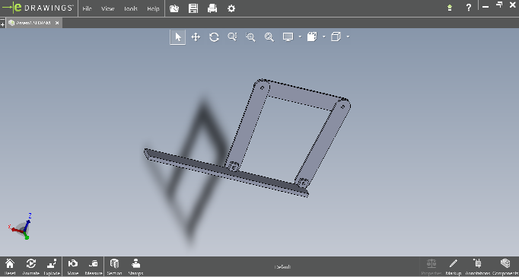
Task: Choose the Zoom tool
Action: (x=232, y=37)
